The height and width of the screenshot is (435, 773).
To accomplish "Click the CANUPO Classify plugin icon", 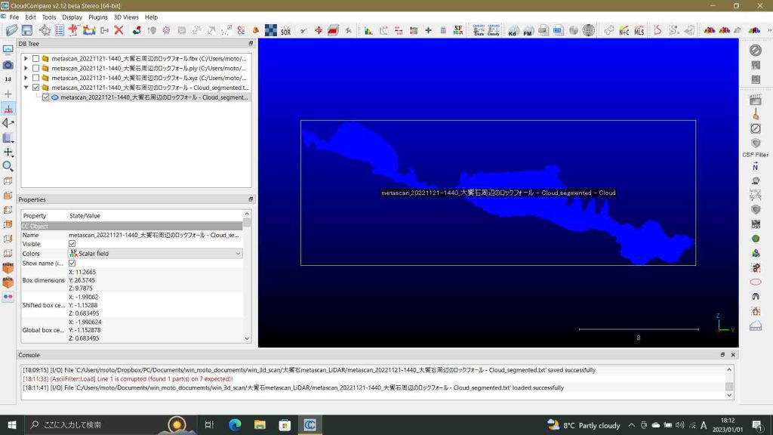I will tap(493, 30).
